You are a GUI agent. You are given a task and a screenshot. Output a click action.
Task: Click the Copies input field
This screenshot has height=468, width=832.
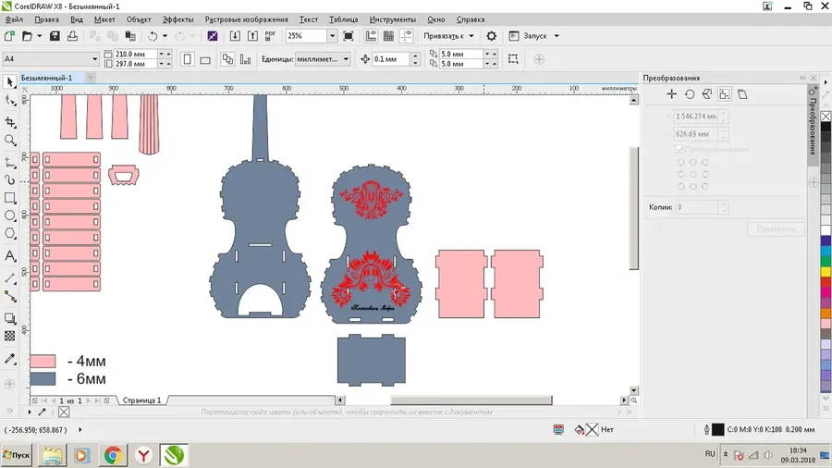point(697,207)
